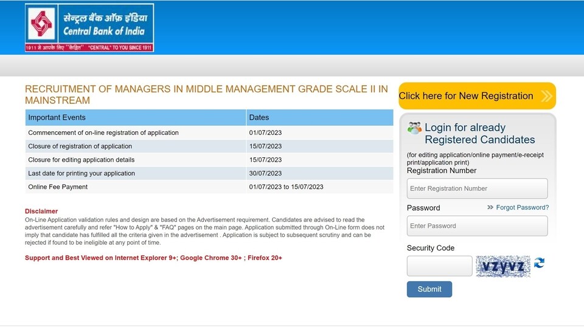
Task: Click Last date for printing your application
Action: pyautogui.click(x=82, y=173)
